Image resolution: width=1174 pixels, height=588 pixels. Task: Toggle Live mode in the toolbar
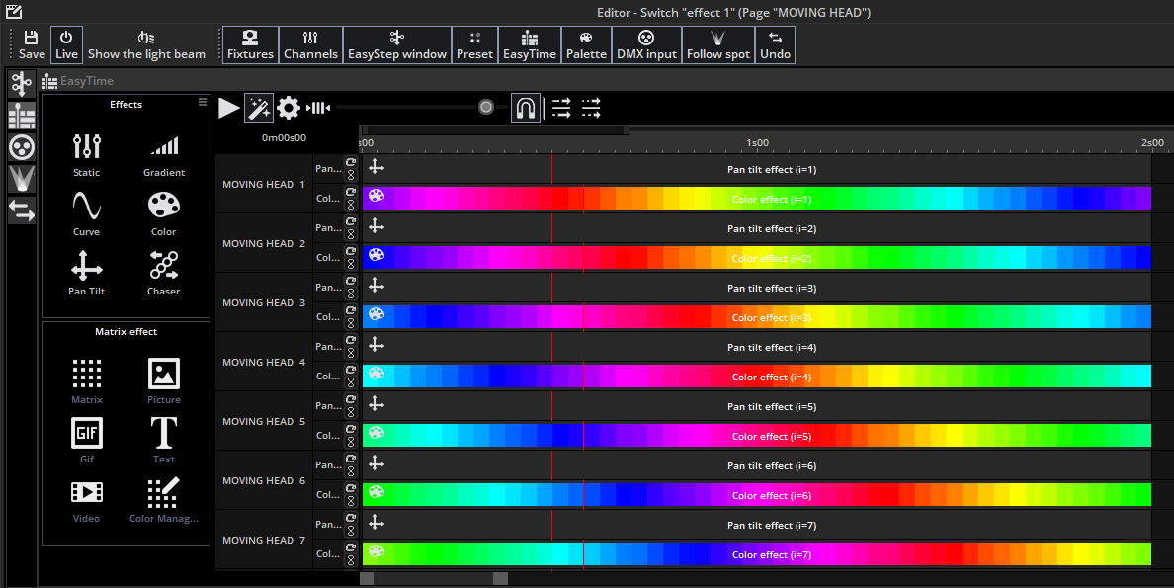point(65,44)
